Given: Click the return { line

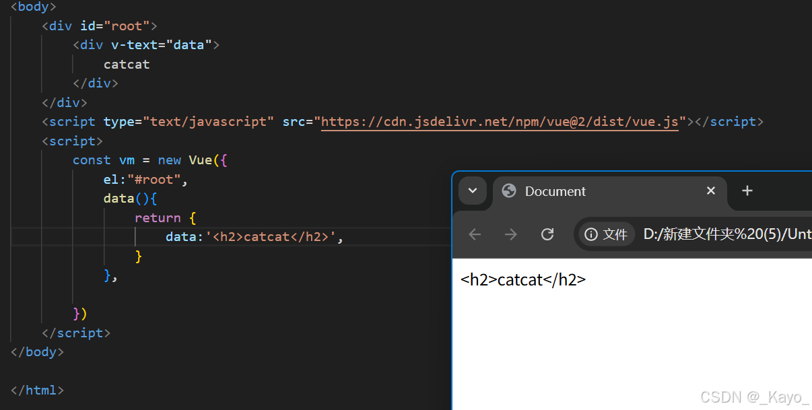Looking at the screenshot, I should (165, 218).
